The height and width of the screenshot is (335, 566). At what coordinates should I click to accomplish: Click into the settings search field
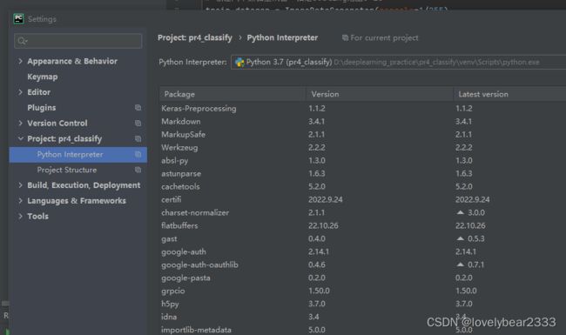78,41
